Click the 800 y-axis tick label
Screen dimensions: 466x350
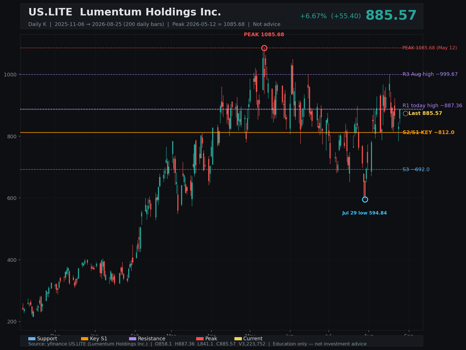(12, 136)
